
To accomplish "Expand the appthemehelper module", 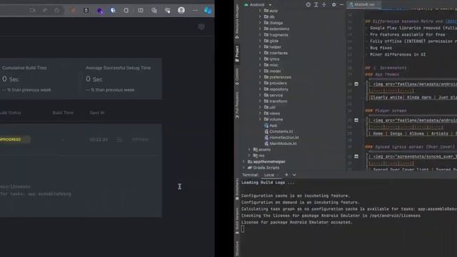I will [x=244, y=161].
